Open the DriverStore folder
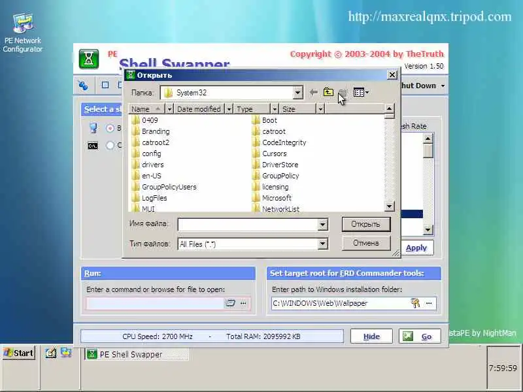The width and height of the screenshot is (523, 392). (275, 165)
